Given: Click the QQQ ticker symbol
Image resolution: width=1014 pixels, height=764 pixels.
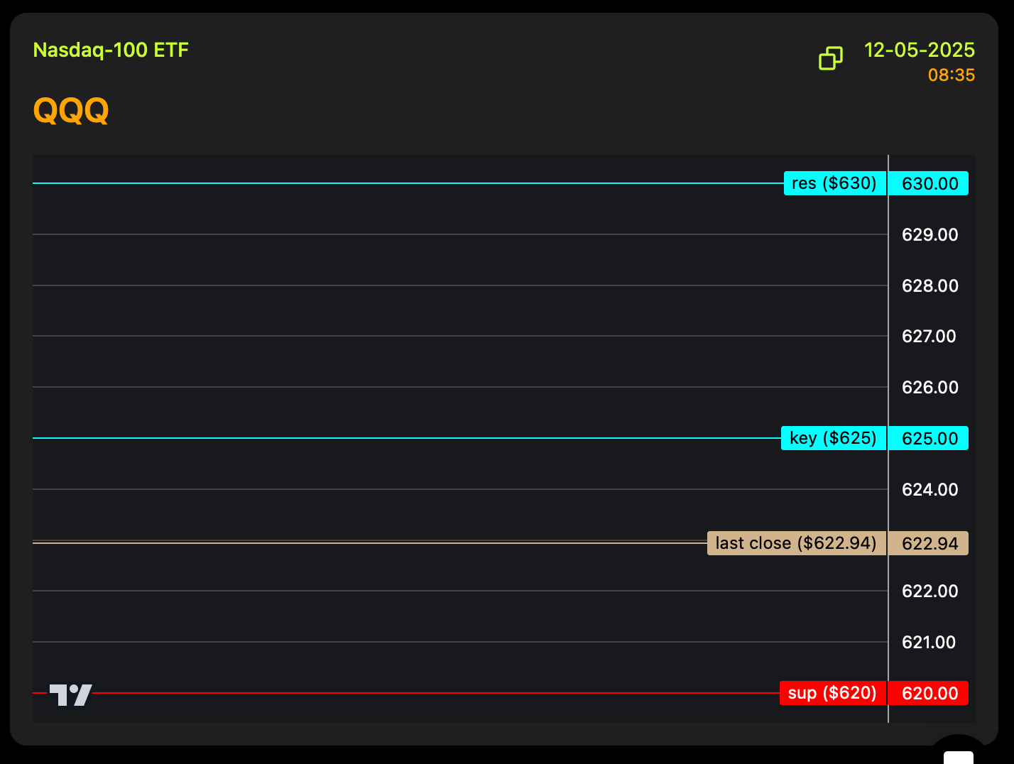Looking at the screenshot, I should tap(71, 111).
